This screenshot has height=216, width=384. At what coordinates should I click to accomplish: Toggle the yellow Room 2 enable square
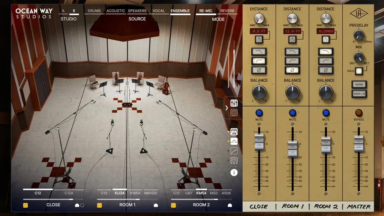coord(174,205)
